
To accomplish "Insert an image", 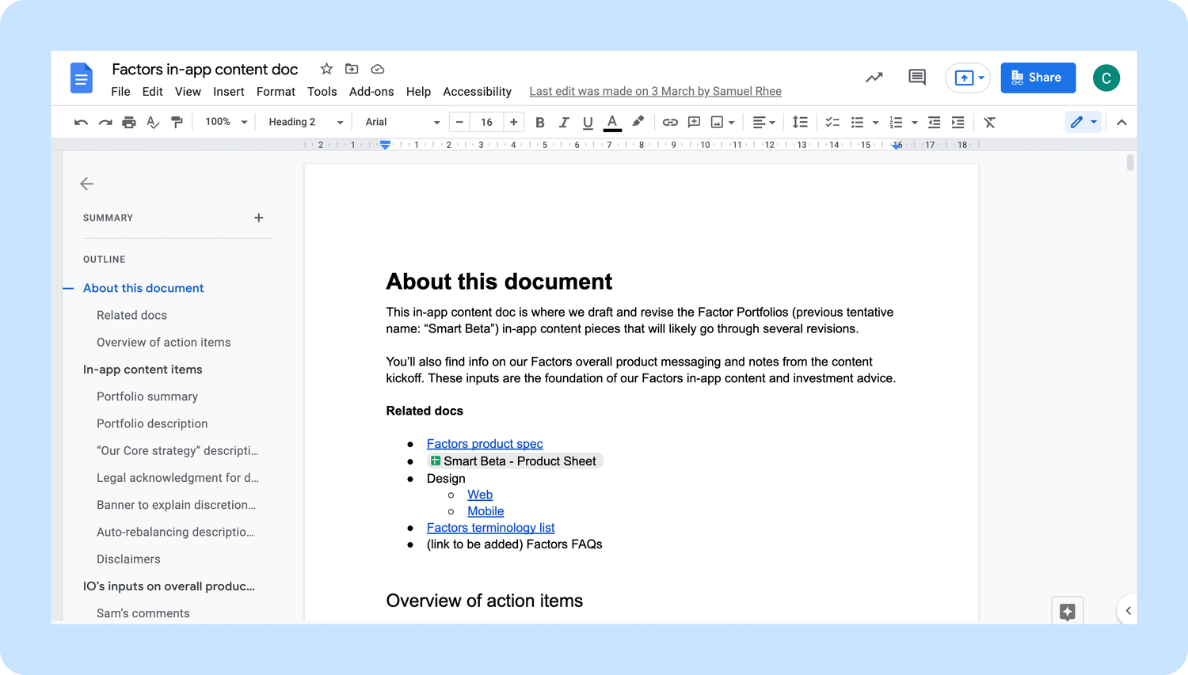I will tap(718, 122).
